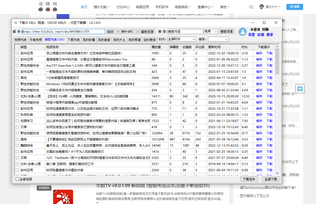Switch to the 视频列表 tab
The image size is (316, 204).
tap(20, 40)
